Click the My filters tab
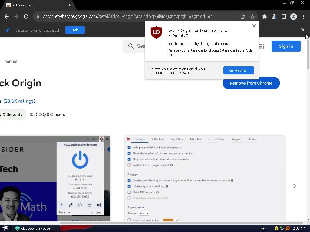The image size is (310, 232). (x=177, y=139)
